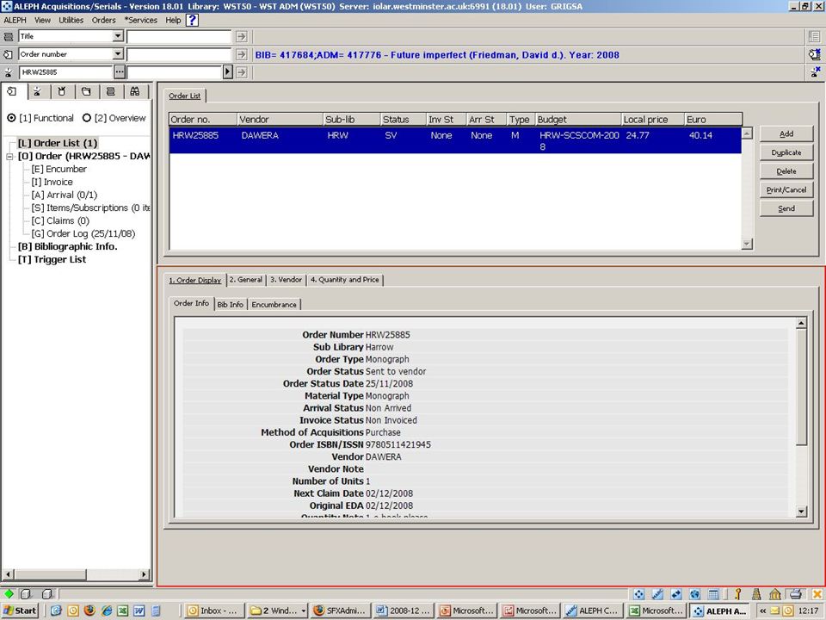
Task: Open the Utilities menu
Action: [71, 20]
